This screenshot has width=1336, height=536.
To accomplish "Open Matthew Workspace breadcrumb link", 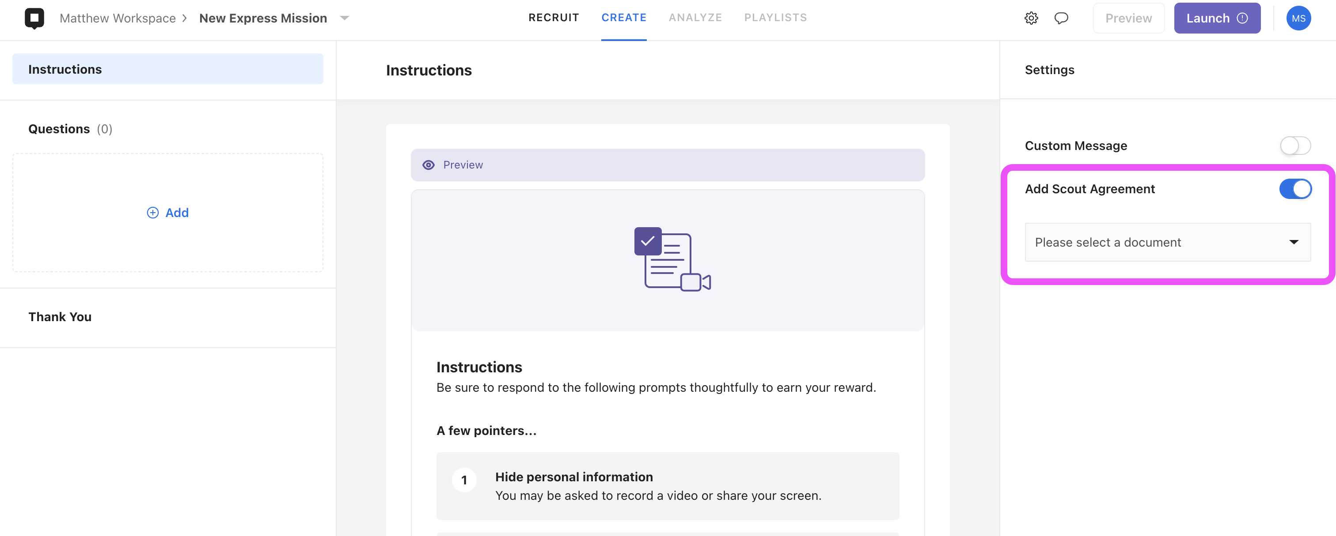I will pos(118,18).
